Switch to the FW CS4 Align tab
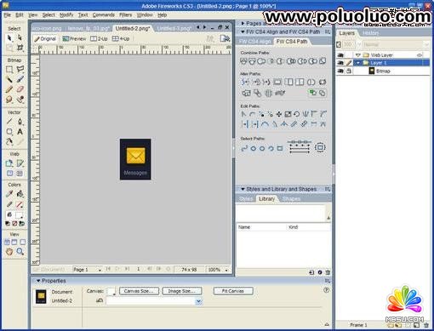This screenshot has width=434, height=331. 255,42
